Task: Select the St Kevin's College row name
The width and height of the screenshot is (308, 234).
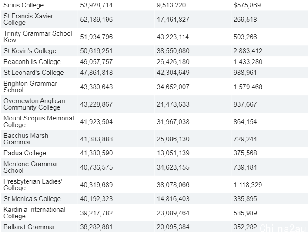Action: tap(30, 51)
